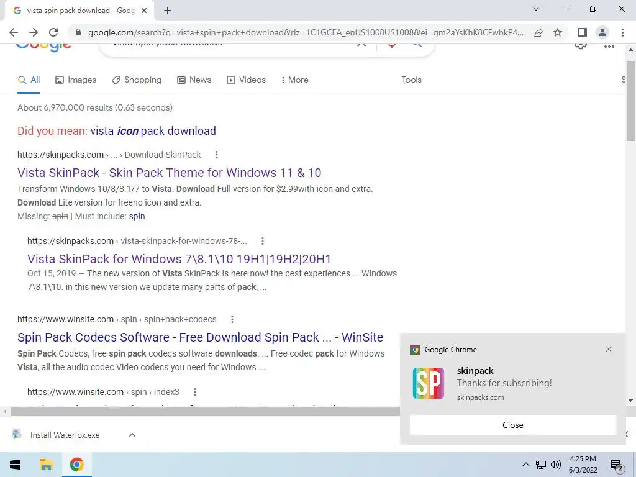Go back to previous page
This screenshot has width=636, height=477.
point(14,32)
